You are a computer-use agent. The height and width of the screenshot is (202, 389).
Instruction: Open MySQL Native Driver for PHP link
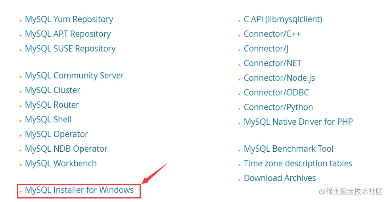click(x=298, y=122)
